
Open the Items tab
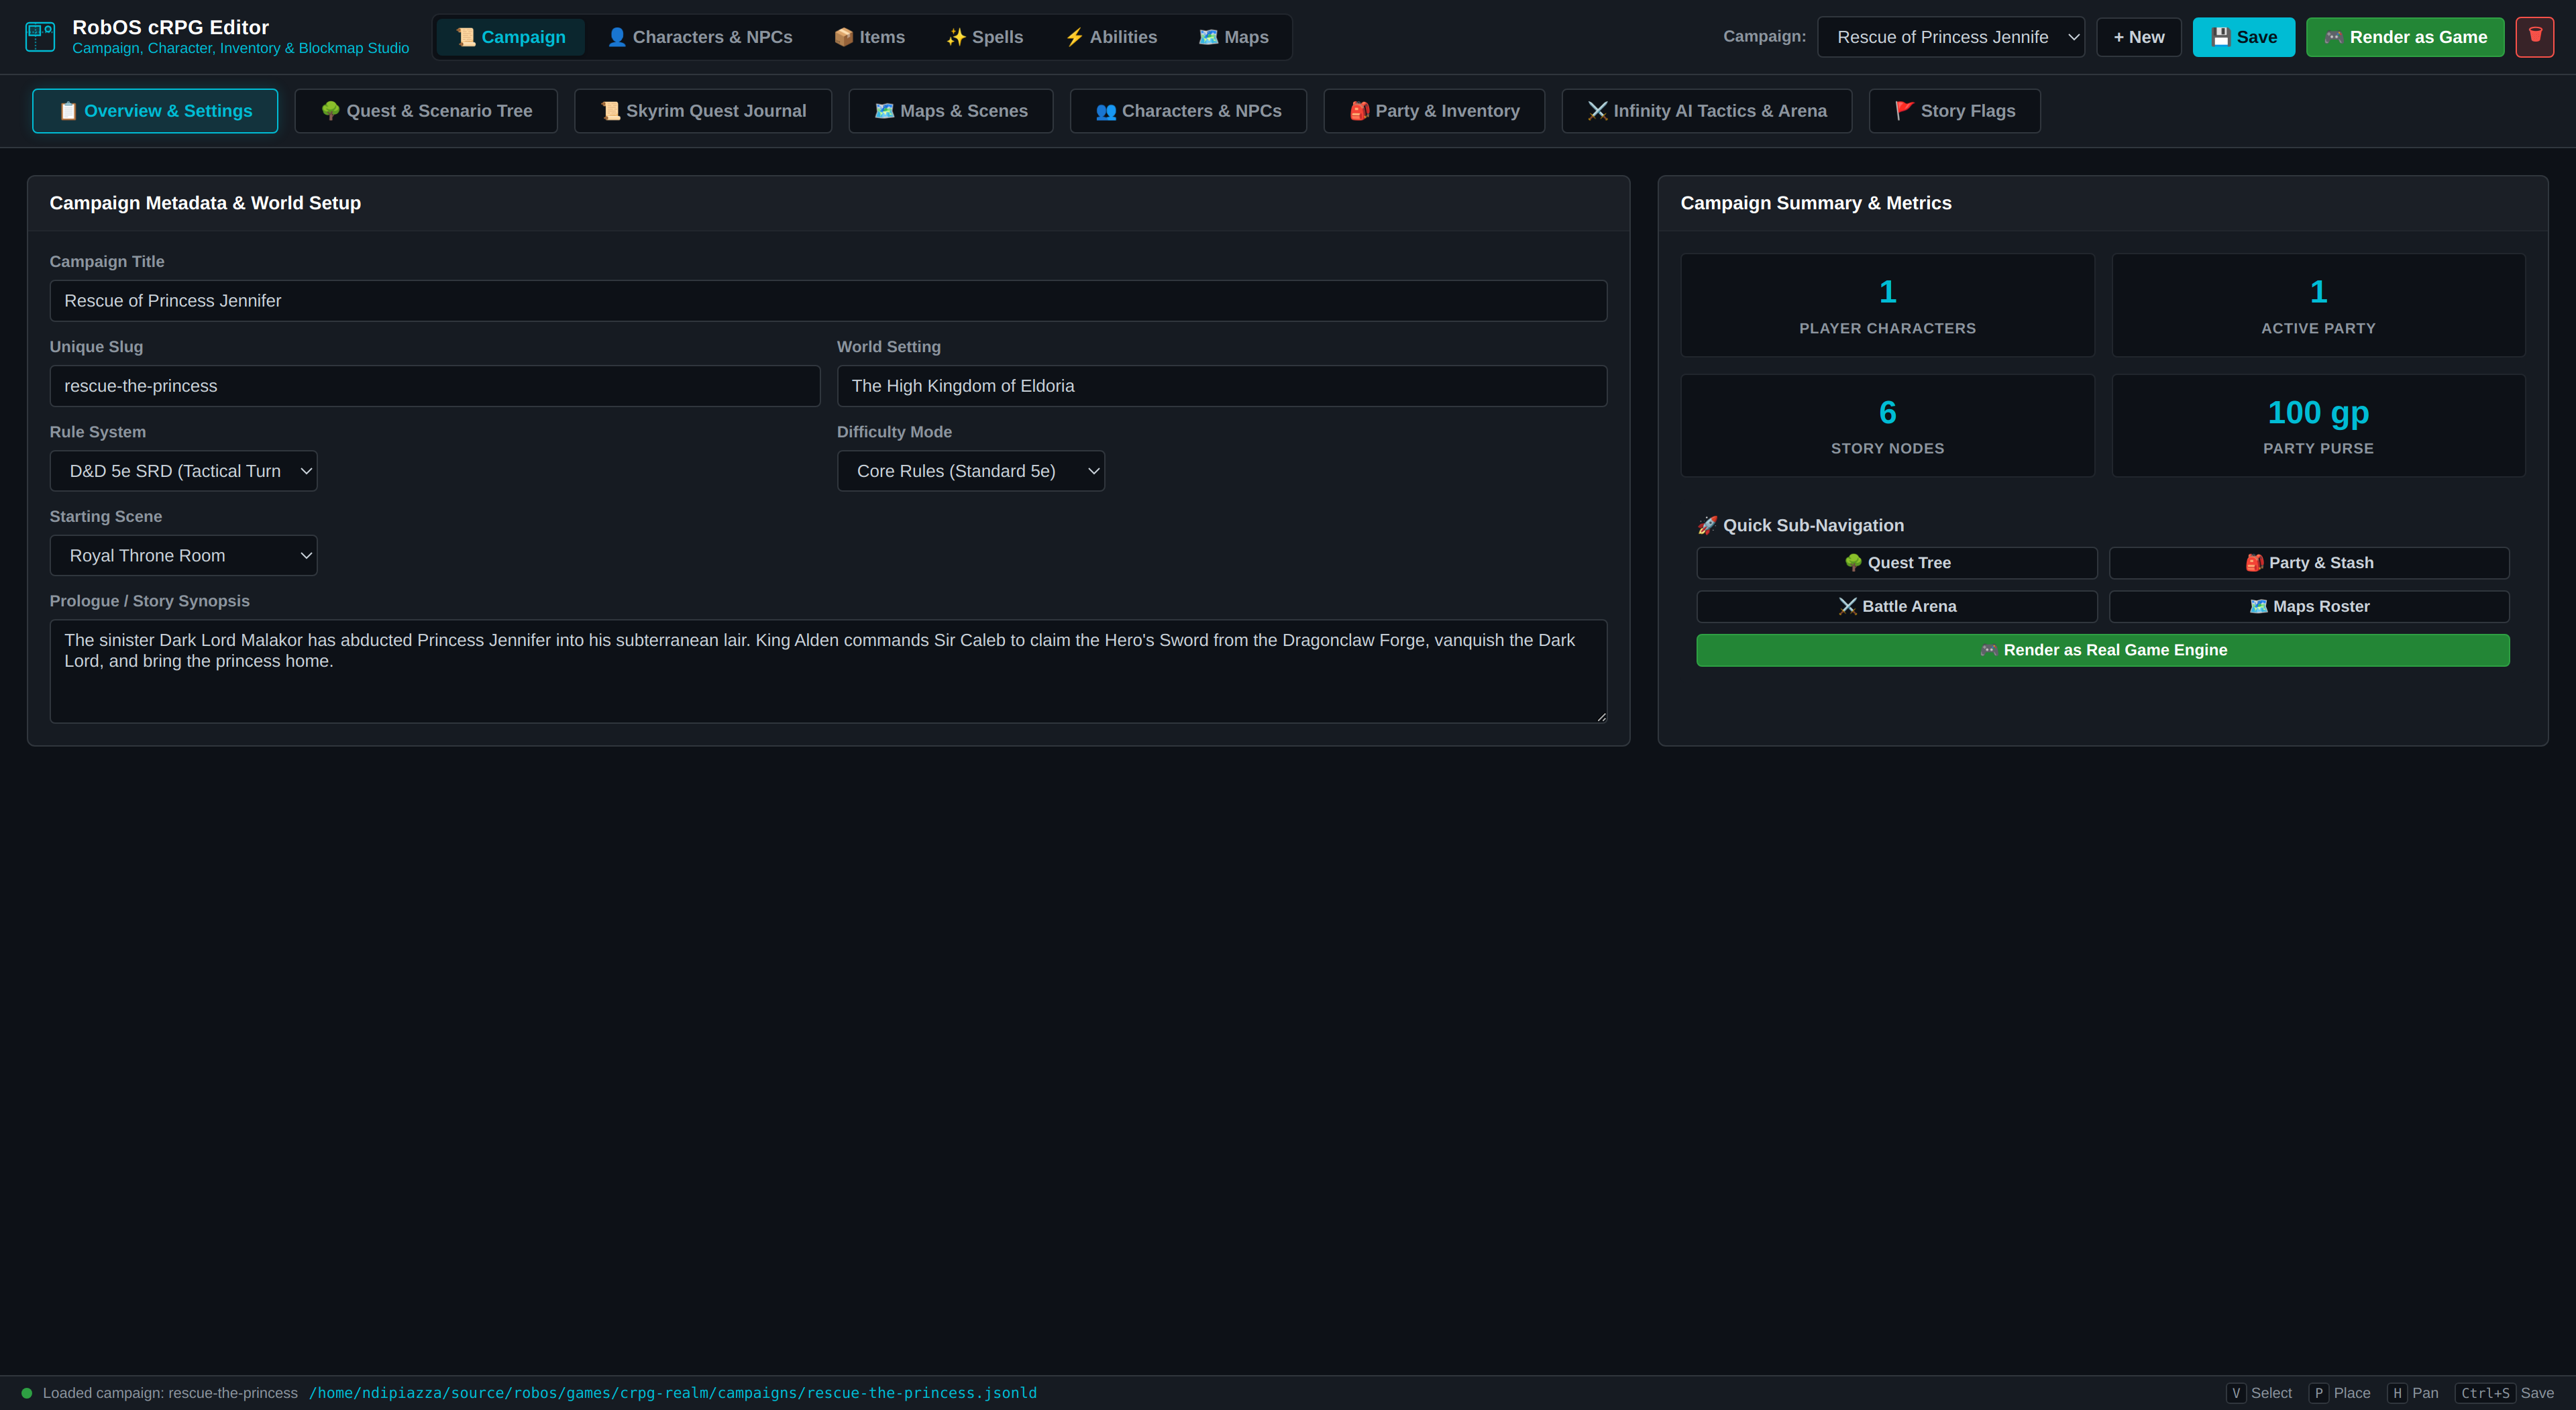(869, 37)
